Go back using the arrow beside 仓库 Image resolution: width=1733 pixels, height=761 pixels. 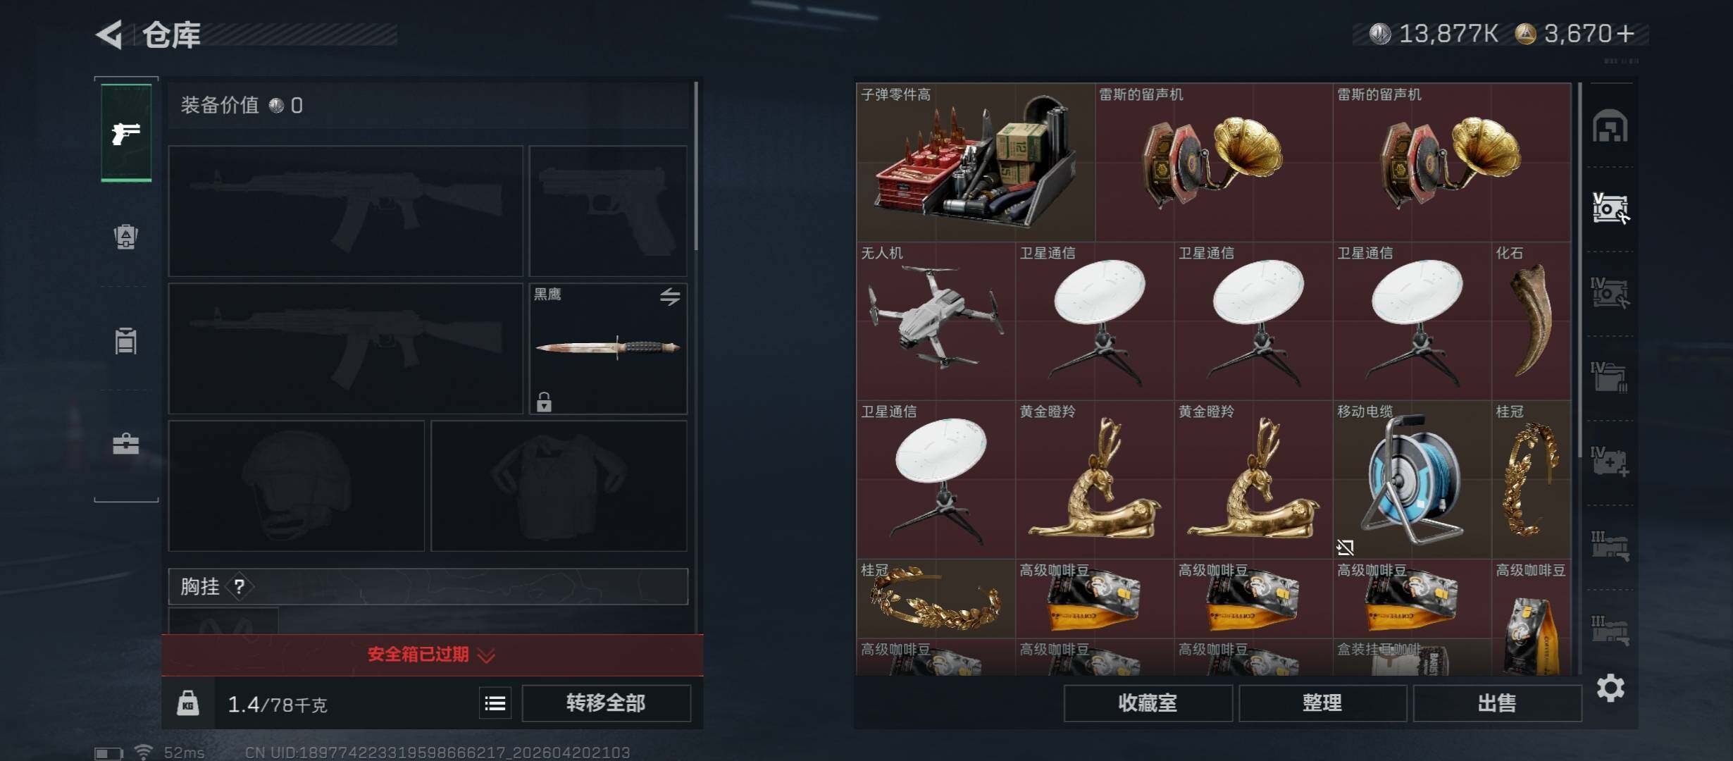tap(109, 35)
